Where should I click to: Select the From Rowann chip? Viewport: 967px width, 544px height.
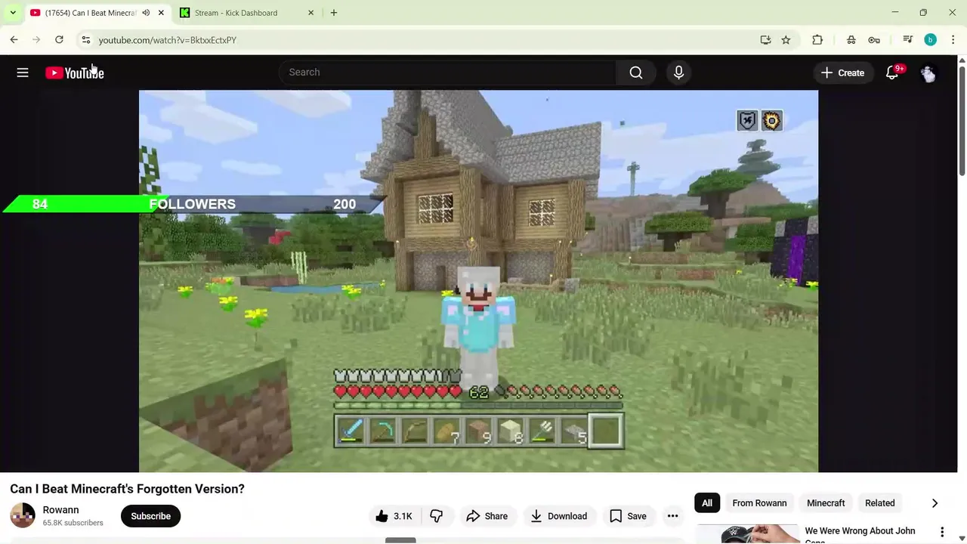pyautogui.click(x=759, y=503)
